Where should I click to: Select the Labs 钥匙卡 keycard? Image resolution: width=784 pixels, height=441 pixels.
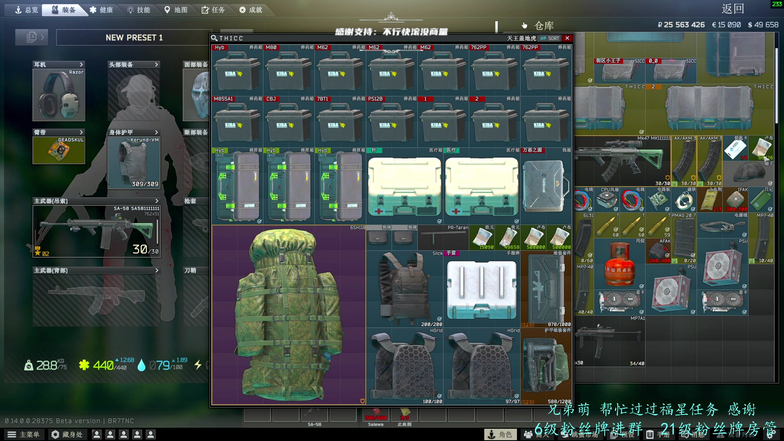tap(735, 148)
